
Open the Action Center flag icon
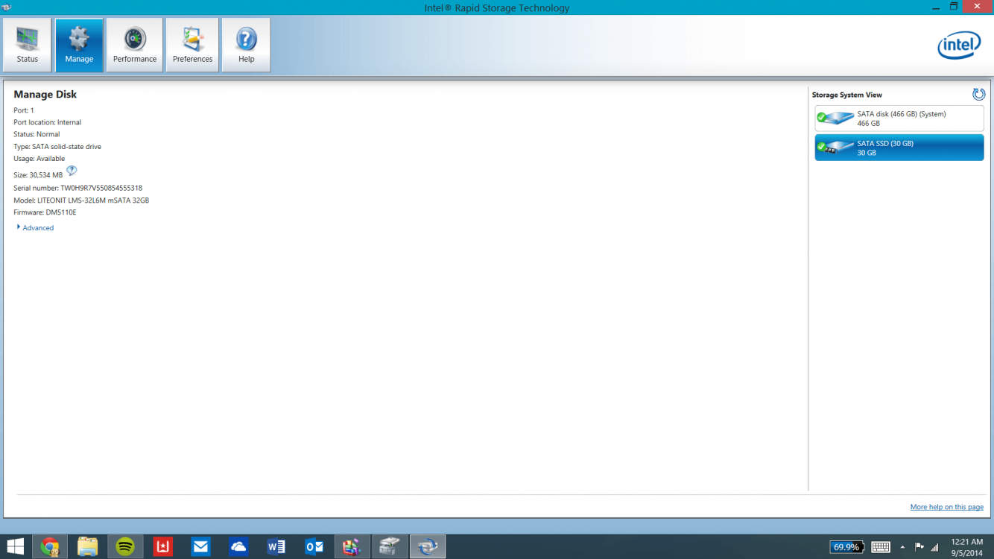(x=919, y=547)
